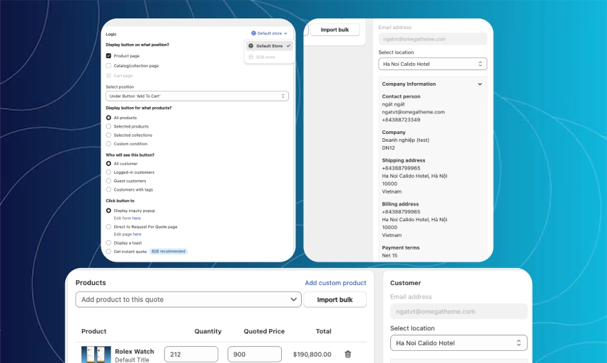This screenshot has width=607, height=363.
Task: Open Ha Noi Calido Hotel dropdown in Customer panel
Action: tap(458, 343)
